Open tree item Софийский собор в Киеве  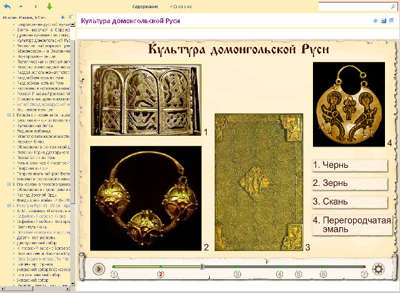tap(41, 216)
